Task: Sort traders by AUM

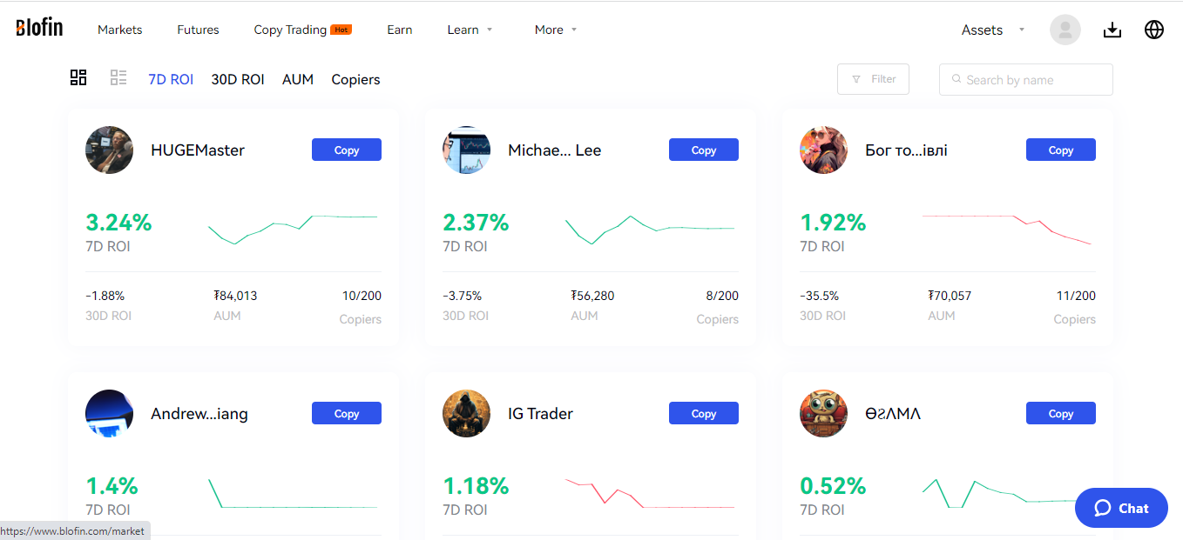Action: (x=298, y=79)
